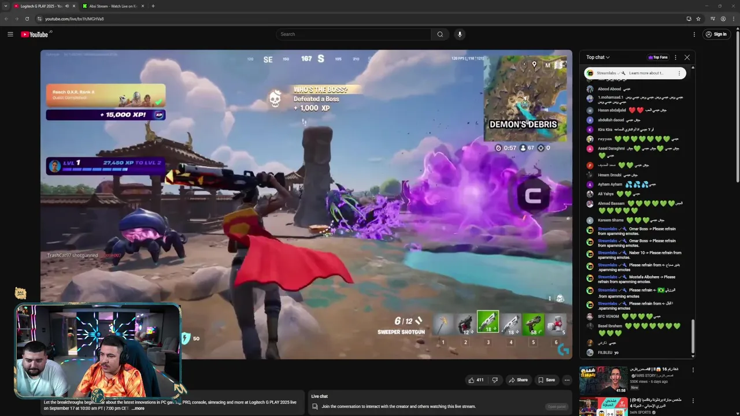
Task: Click the live stream video player
Action: (306, 205)
